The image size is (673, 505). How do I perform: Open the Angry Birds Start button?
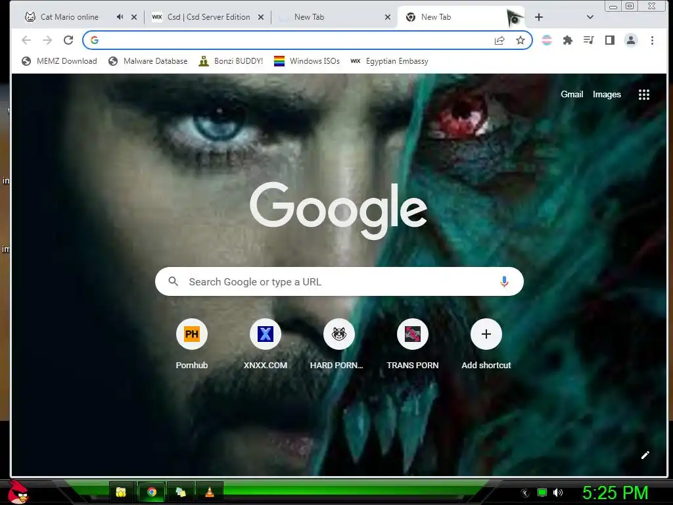point(18,492)
